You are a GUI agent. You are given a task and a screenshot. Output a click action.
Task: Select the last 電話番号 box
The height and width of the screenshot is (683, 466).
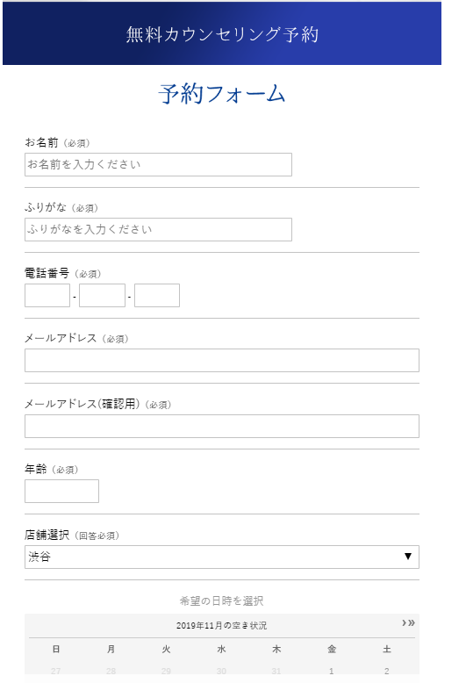[157, 295]
